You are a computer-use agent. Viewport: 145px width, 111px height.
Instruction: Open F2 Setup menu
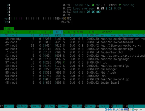[x=20, y=106]
